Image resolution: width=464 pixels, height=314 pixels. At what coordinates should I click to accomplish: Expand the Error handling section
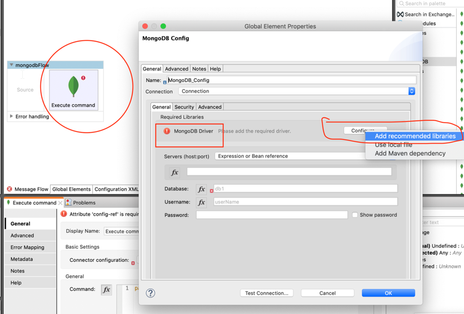[11, 116]
